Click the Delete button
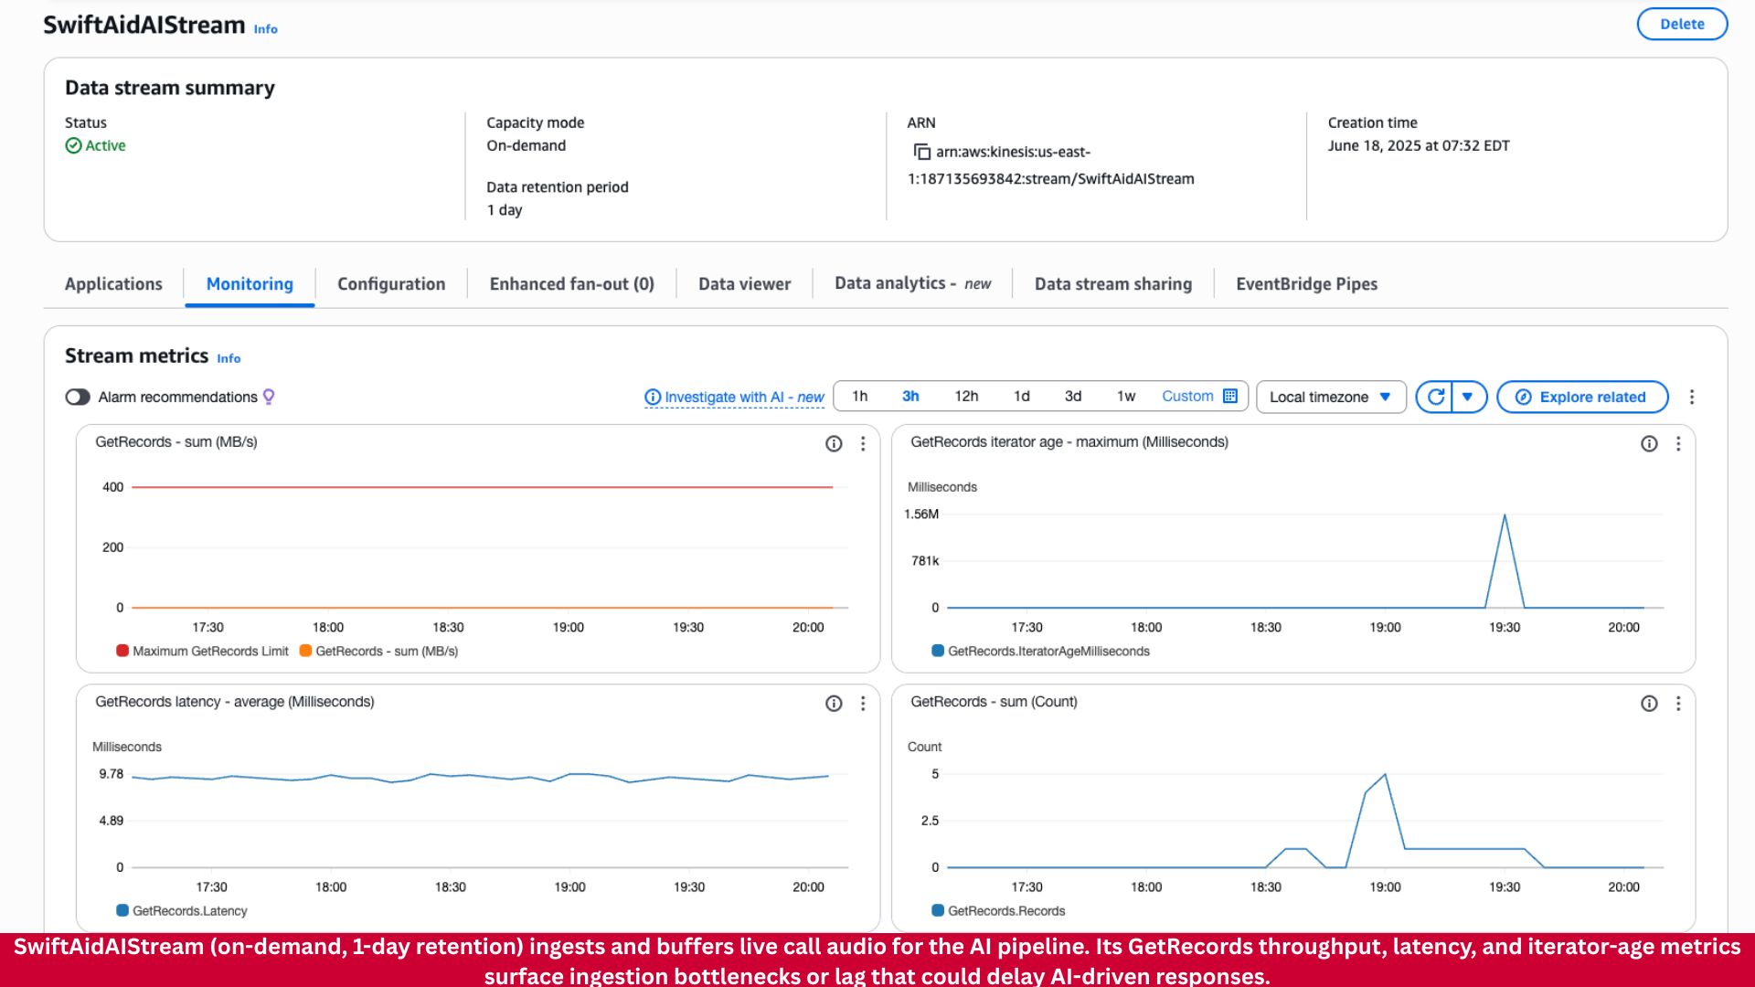The height and width of the screenshot is (987, 1755). click(x=1681, y=24)
